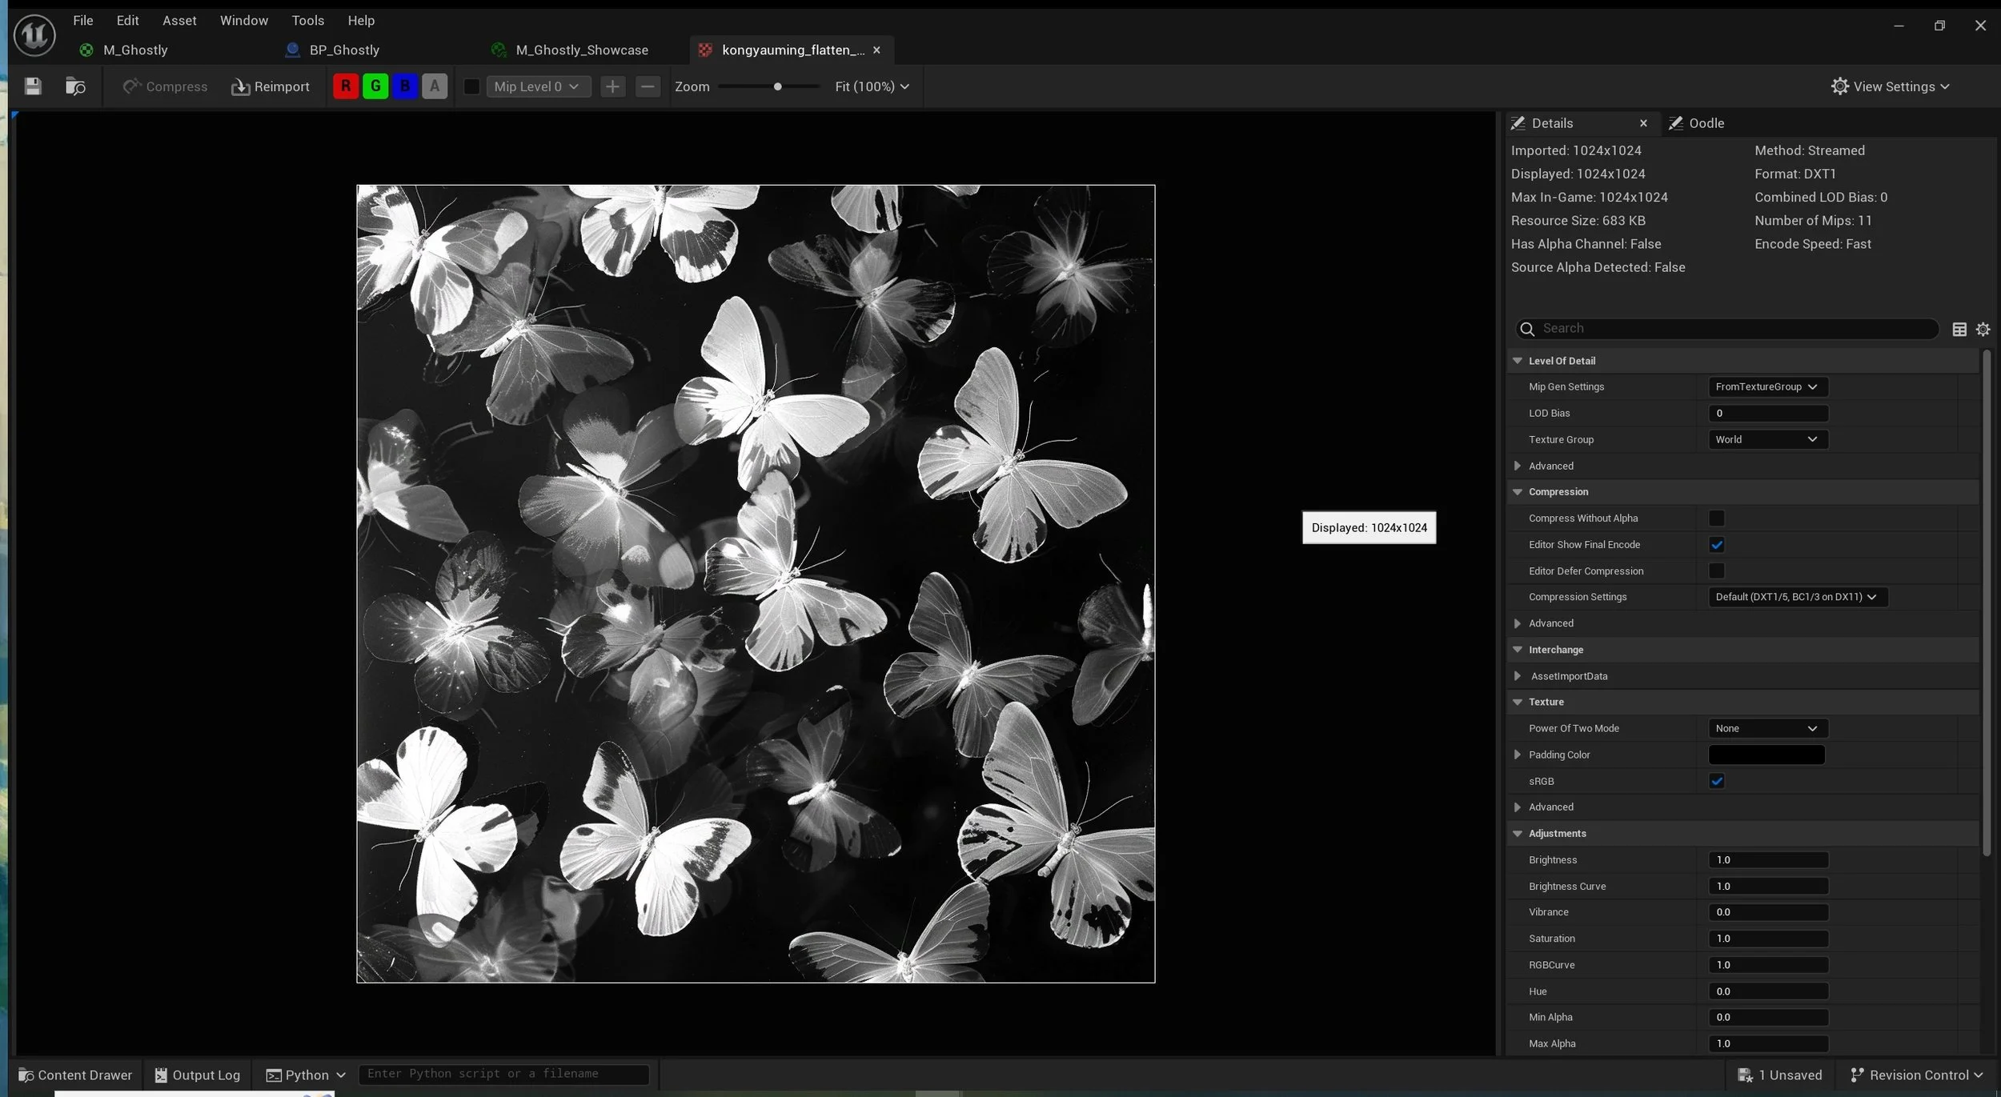Expand the AssetImportData section
2001x1097 pixels.
[x=1518, y=676]
